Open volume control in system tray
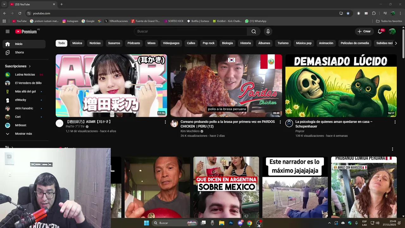The height and width of the screenshot is (228, 405). 377,223
